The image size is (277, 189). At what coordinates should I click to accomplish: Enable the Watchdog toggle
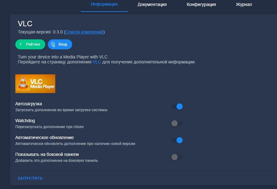pyautogui.click(x=177, y=123)
